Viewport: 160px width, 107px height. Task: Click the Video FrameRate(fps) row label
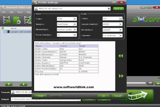(47, 69)
